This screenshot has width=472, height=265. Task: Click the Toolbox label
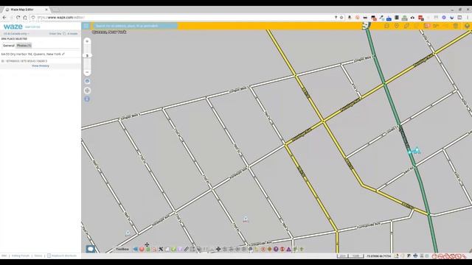[x=122, y=249]
